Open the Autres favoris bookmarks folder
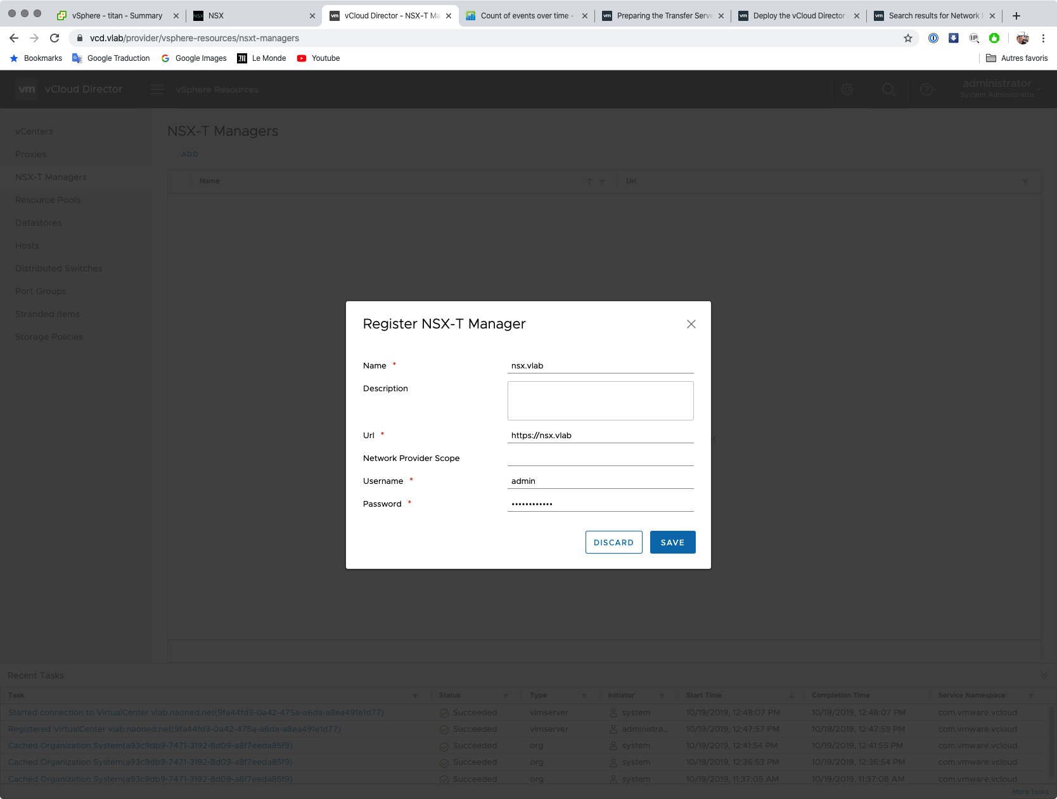1057x799 pixels. (x=1016, y=58)
